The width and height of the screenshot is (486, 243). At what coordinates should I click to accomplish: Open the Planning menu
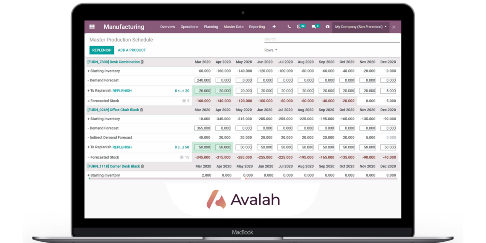coord(211,27)
